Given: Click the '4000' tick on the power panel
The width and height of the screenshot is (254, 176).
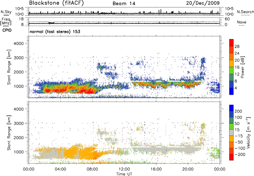Looking at the screenshot, I should [19, 44].
